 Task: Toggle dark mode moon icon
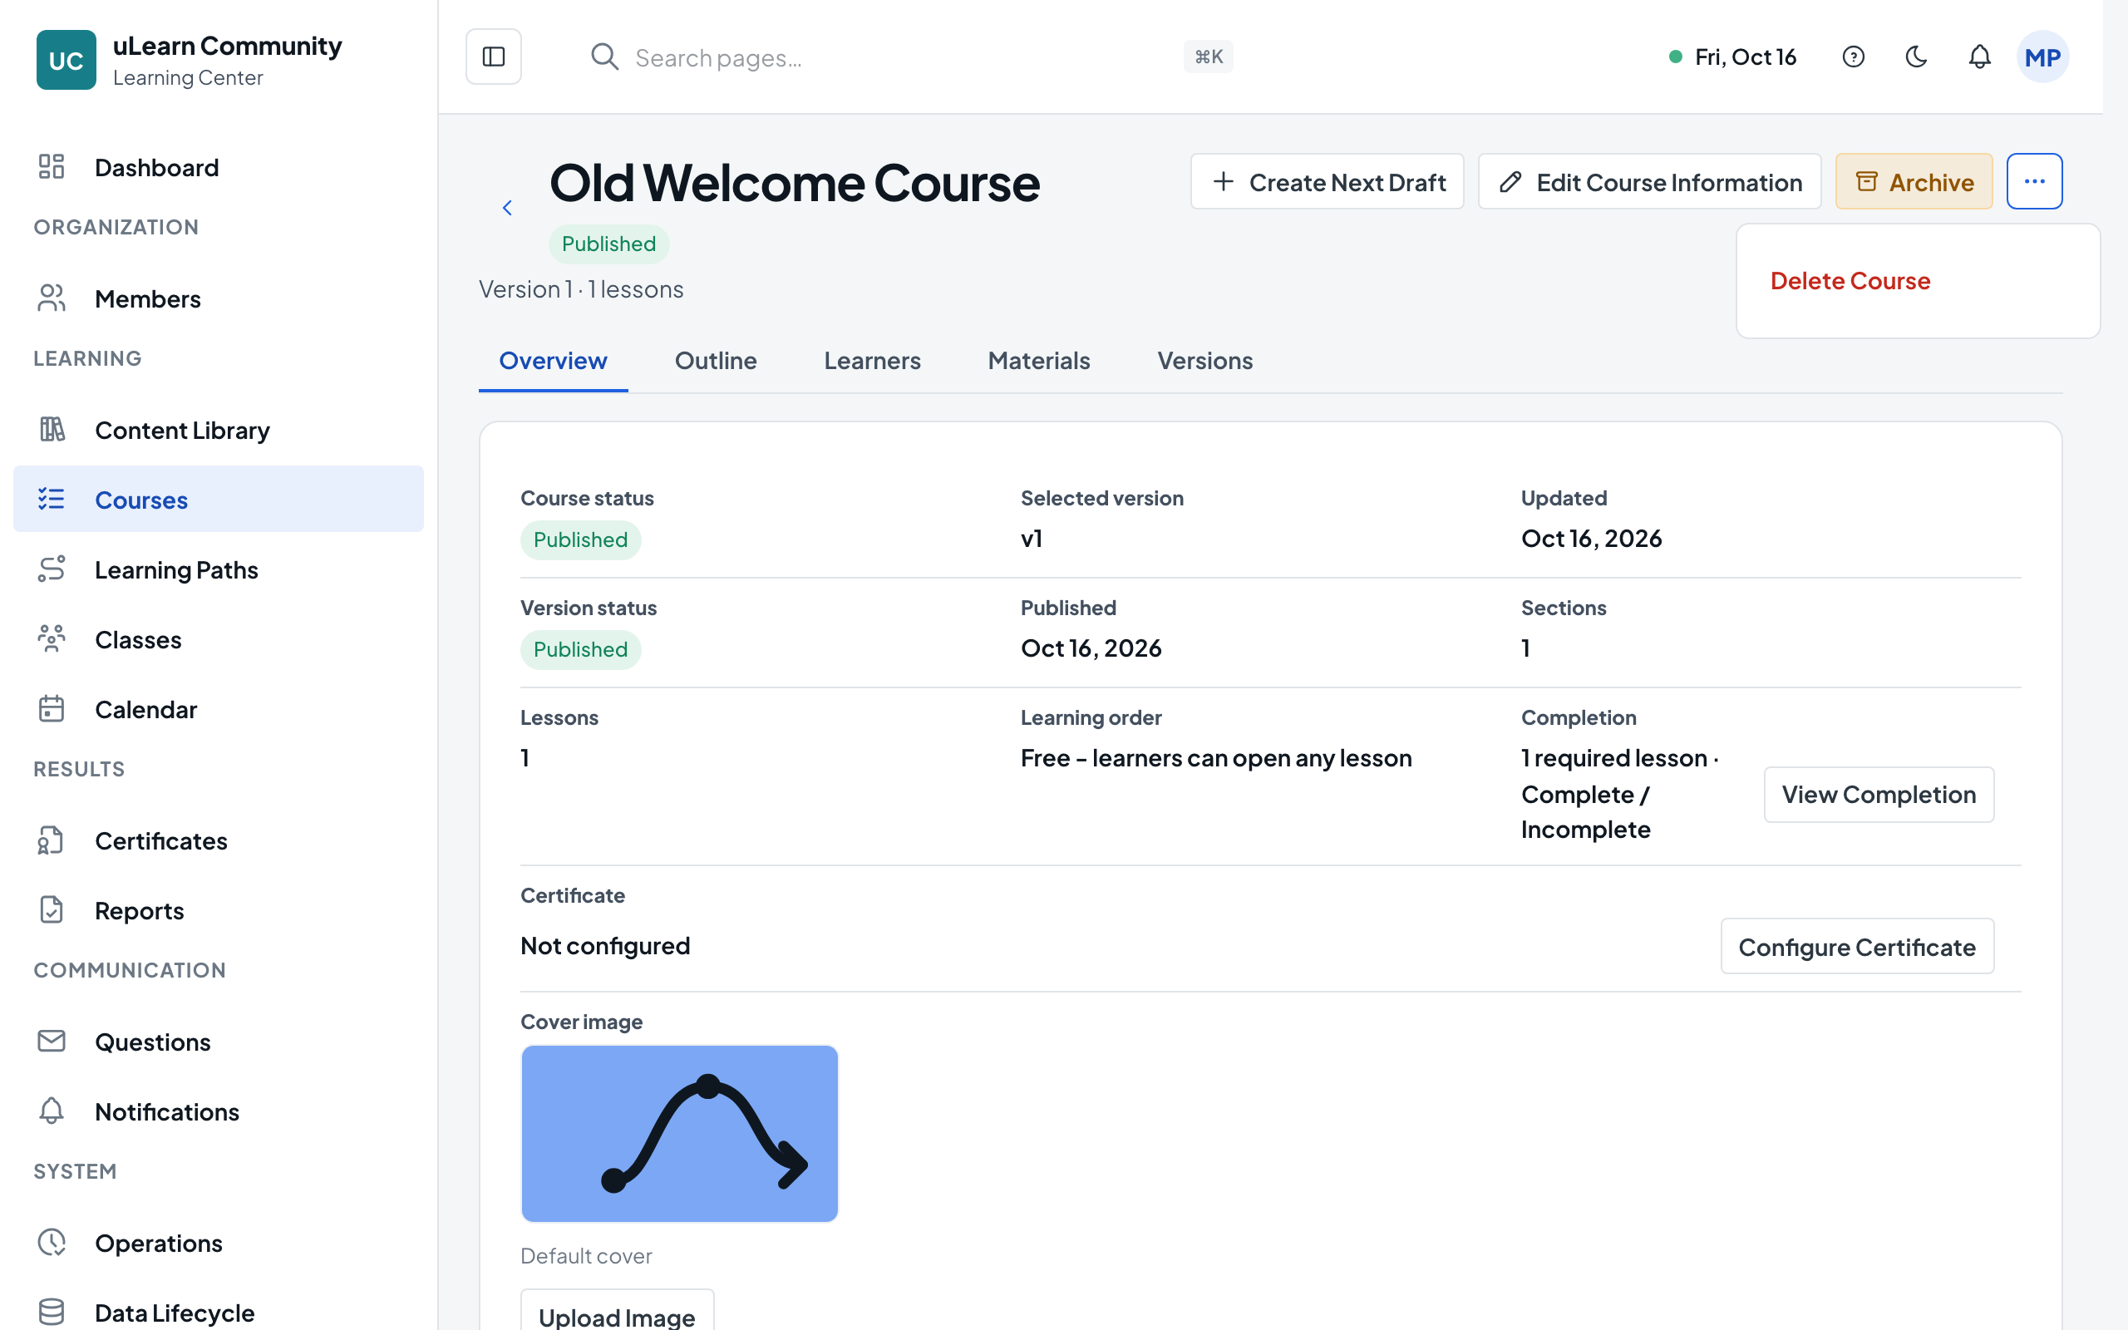1916,57
